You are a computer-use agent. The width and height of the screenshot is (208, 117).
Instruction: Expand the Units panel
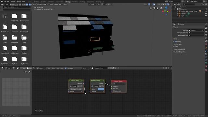click(175, 39)
